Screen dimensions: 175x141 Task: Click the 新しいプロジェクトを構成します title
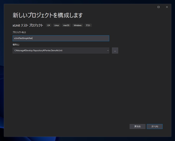[48, 15]
